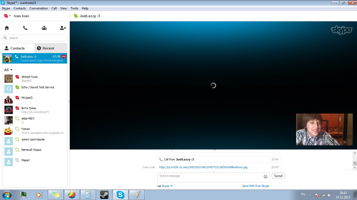The width and height of the screenshot is (357, 200).
Task: Select the JustLazzy :3 active call row
Action: (x=35, y=58)
